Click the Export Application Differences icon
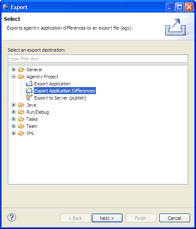196x229 pixels. (x=29, y=90)
